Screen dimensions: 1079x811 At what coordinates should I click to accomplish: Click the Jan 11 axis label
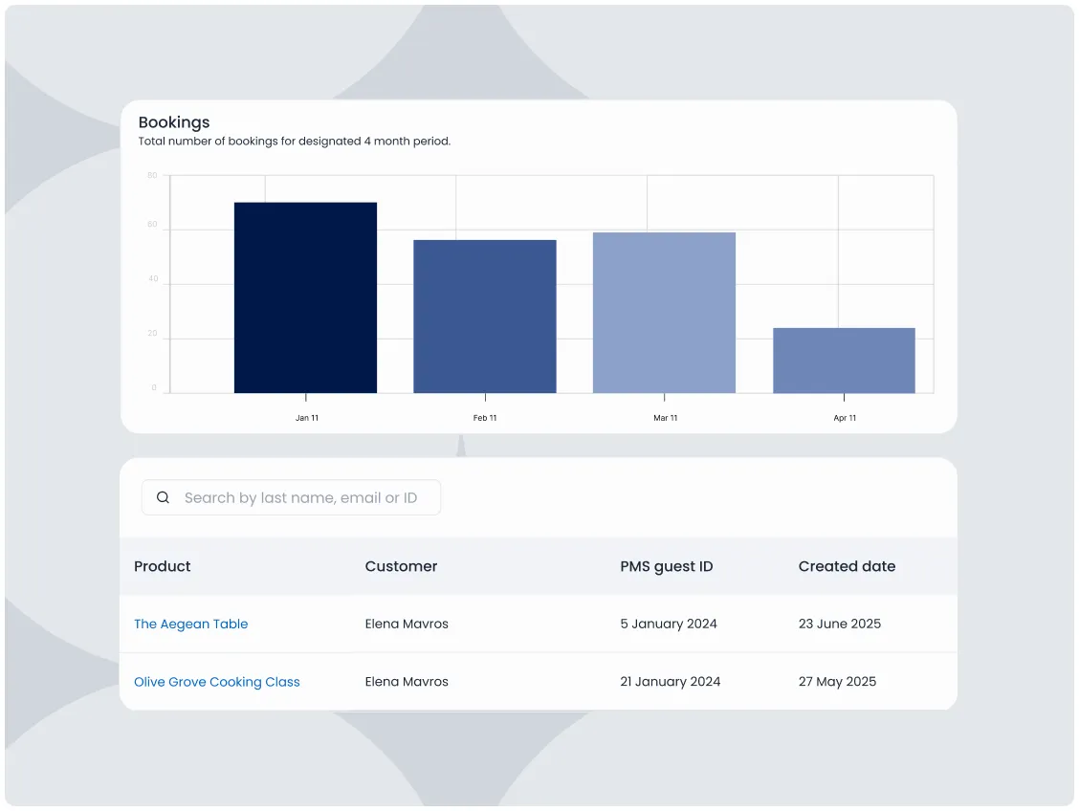coord(307,418)
